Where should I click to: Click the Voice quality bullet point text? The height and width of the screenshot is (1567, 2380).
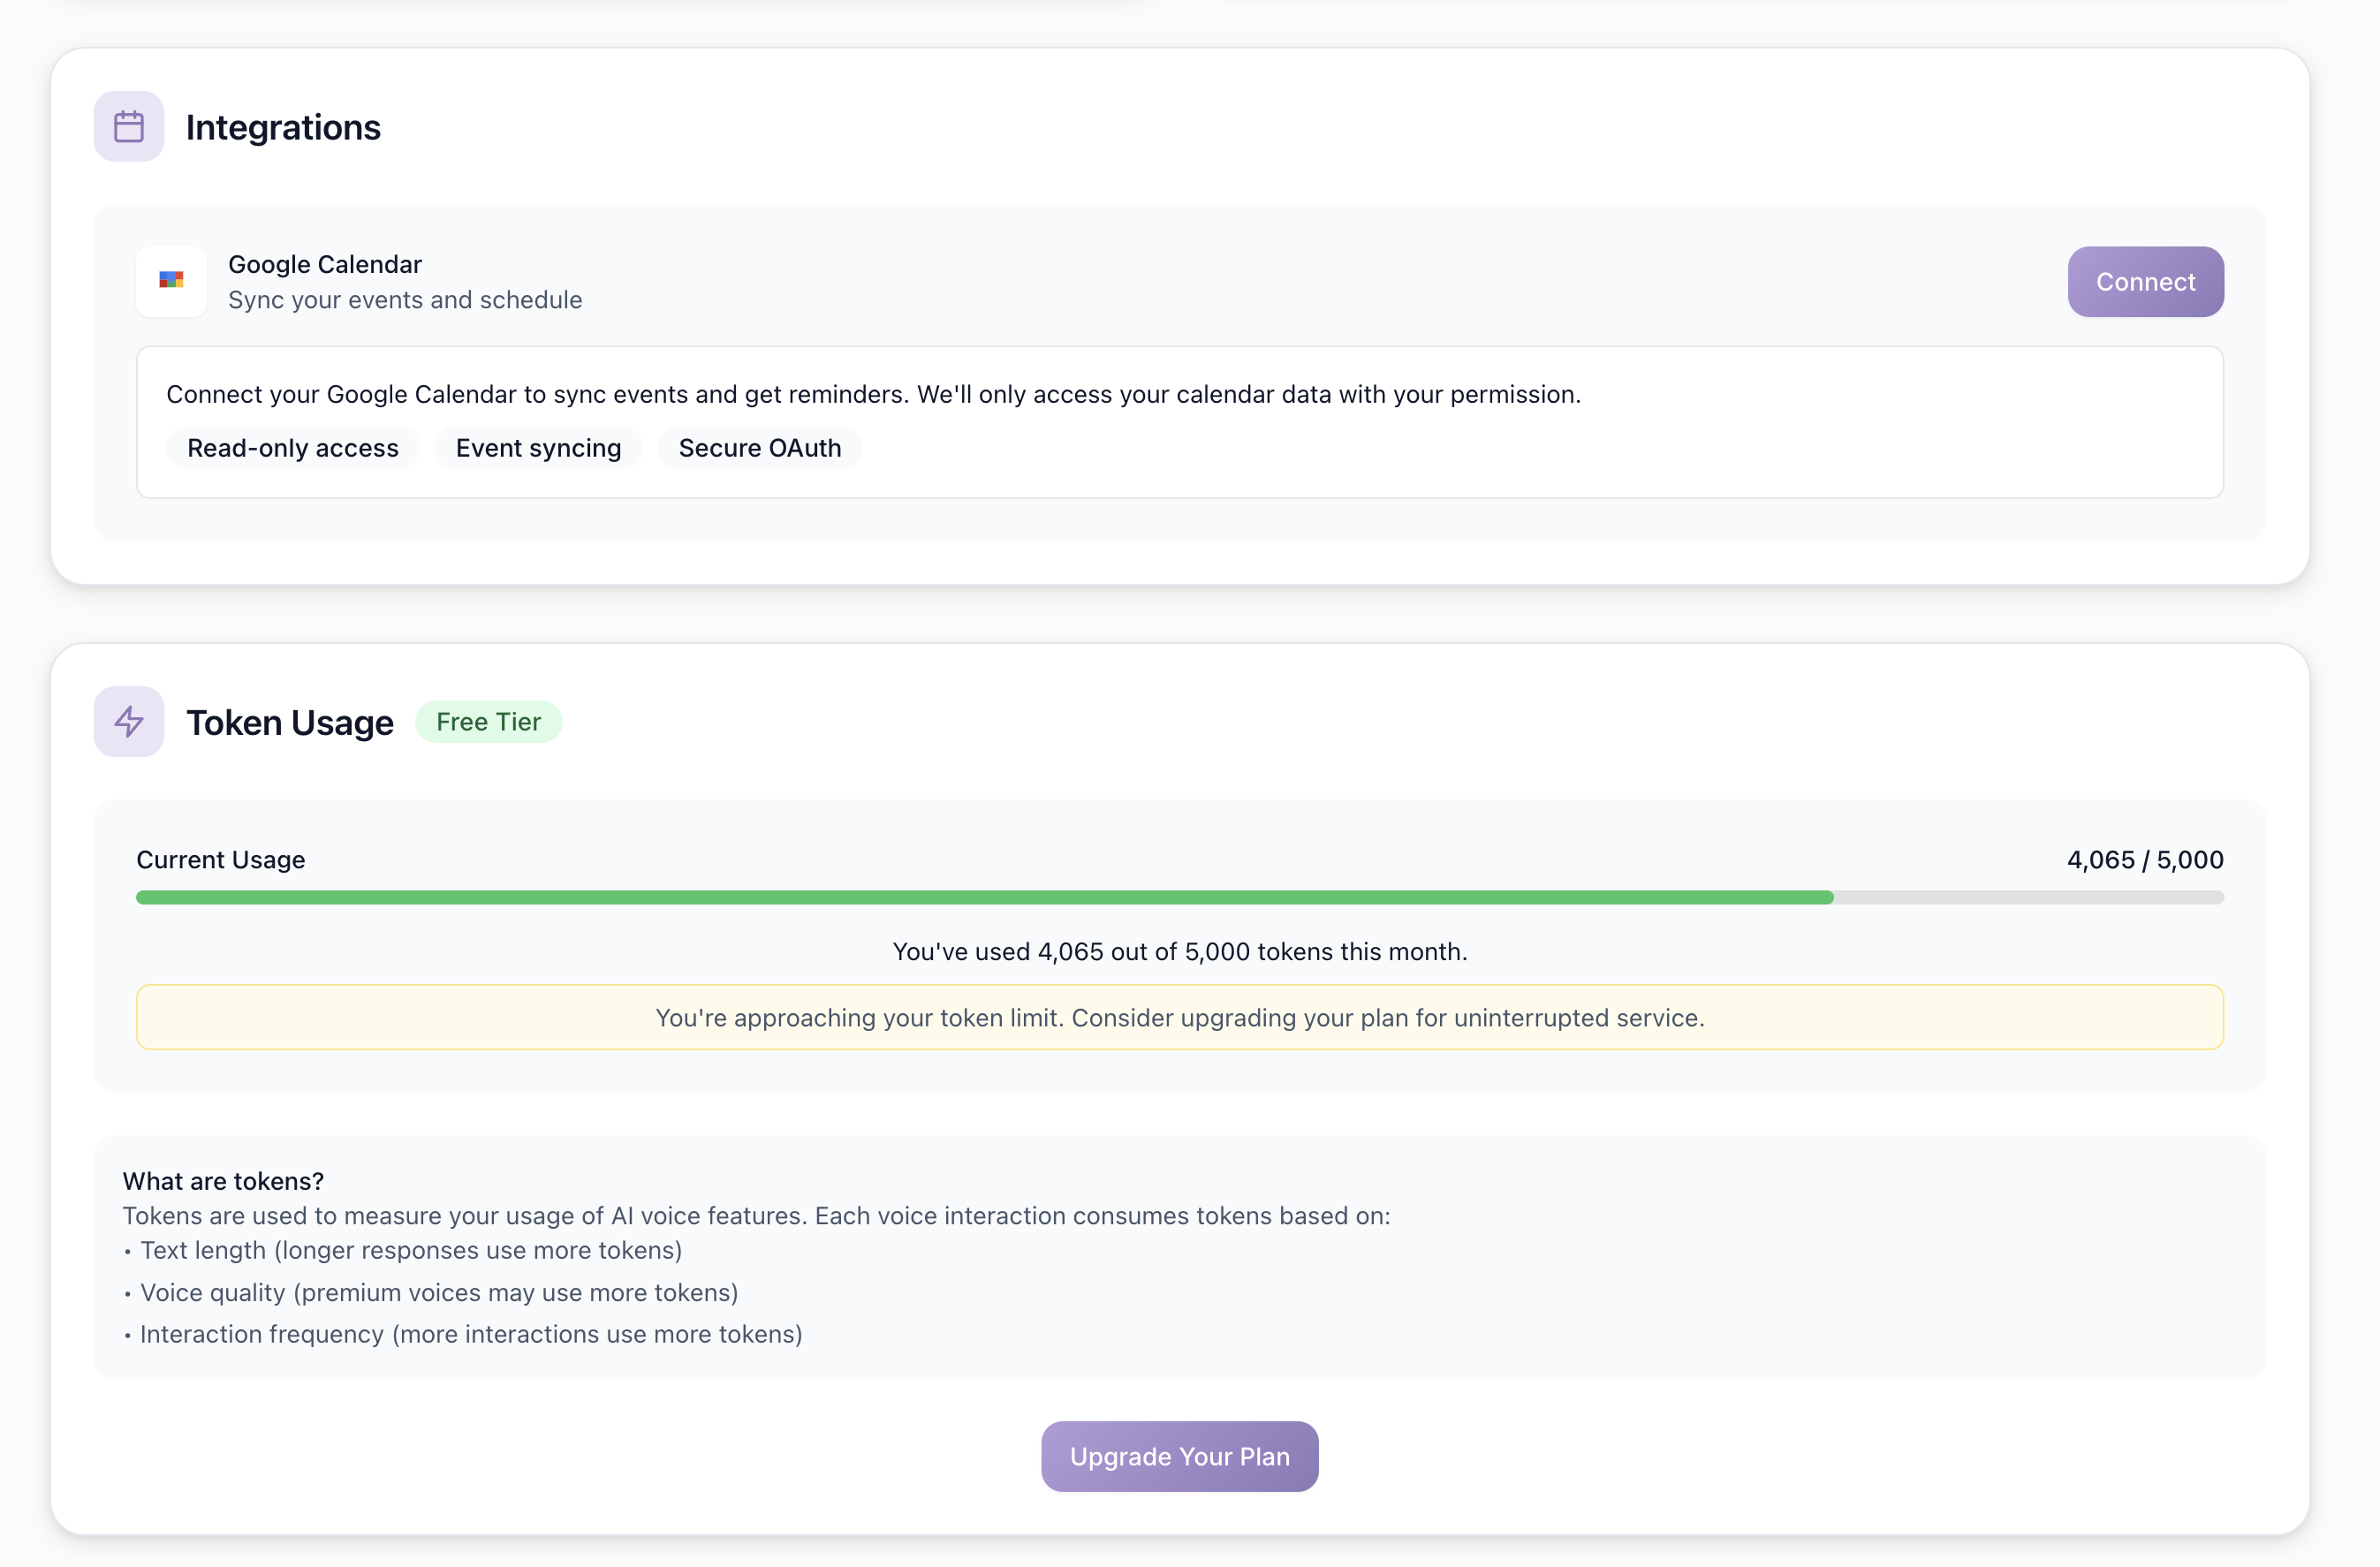click(x=439, y=1292)
